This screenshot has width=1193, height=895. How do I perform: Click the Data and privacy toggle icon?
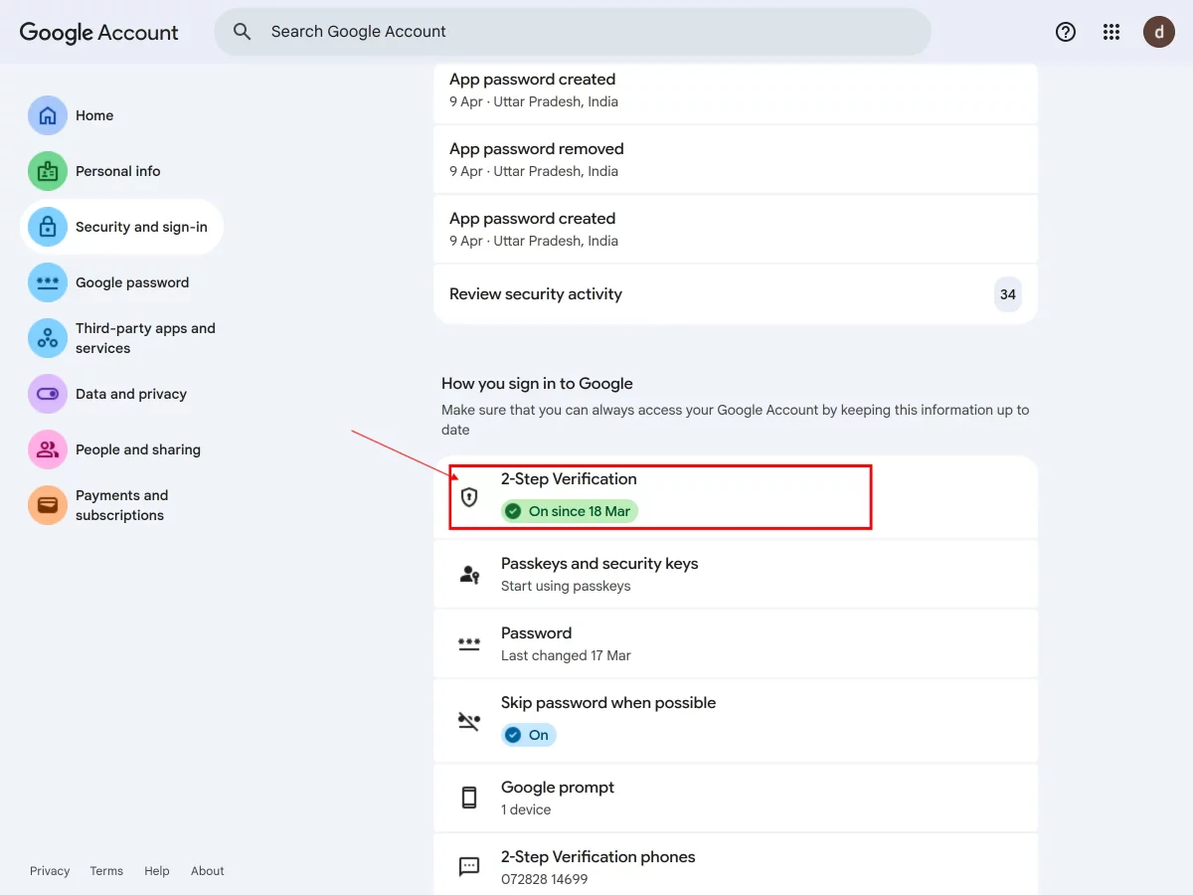point(48,394)
